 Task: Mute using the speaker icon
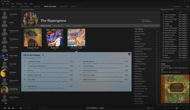(x=21, y=108)
